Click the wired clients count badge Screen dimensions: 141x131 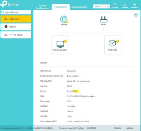click(x=66, y=41)
